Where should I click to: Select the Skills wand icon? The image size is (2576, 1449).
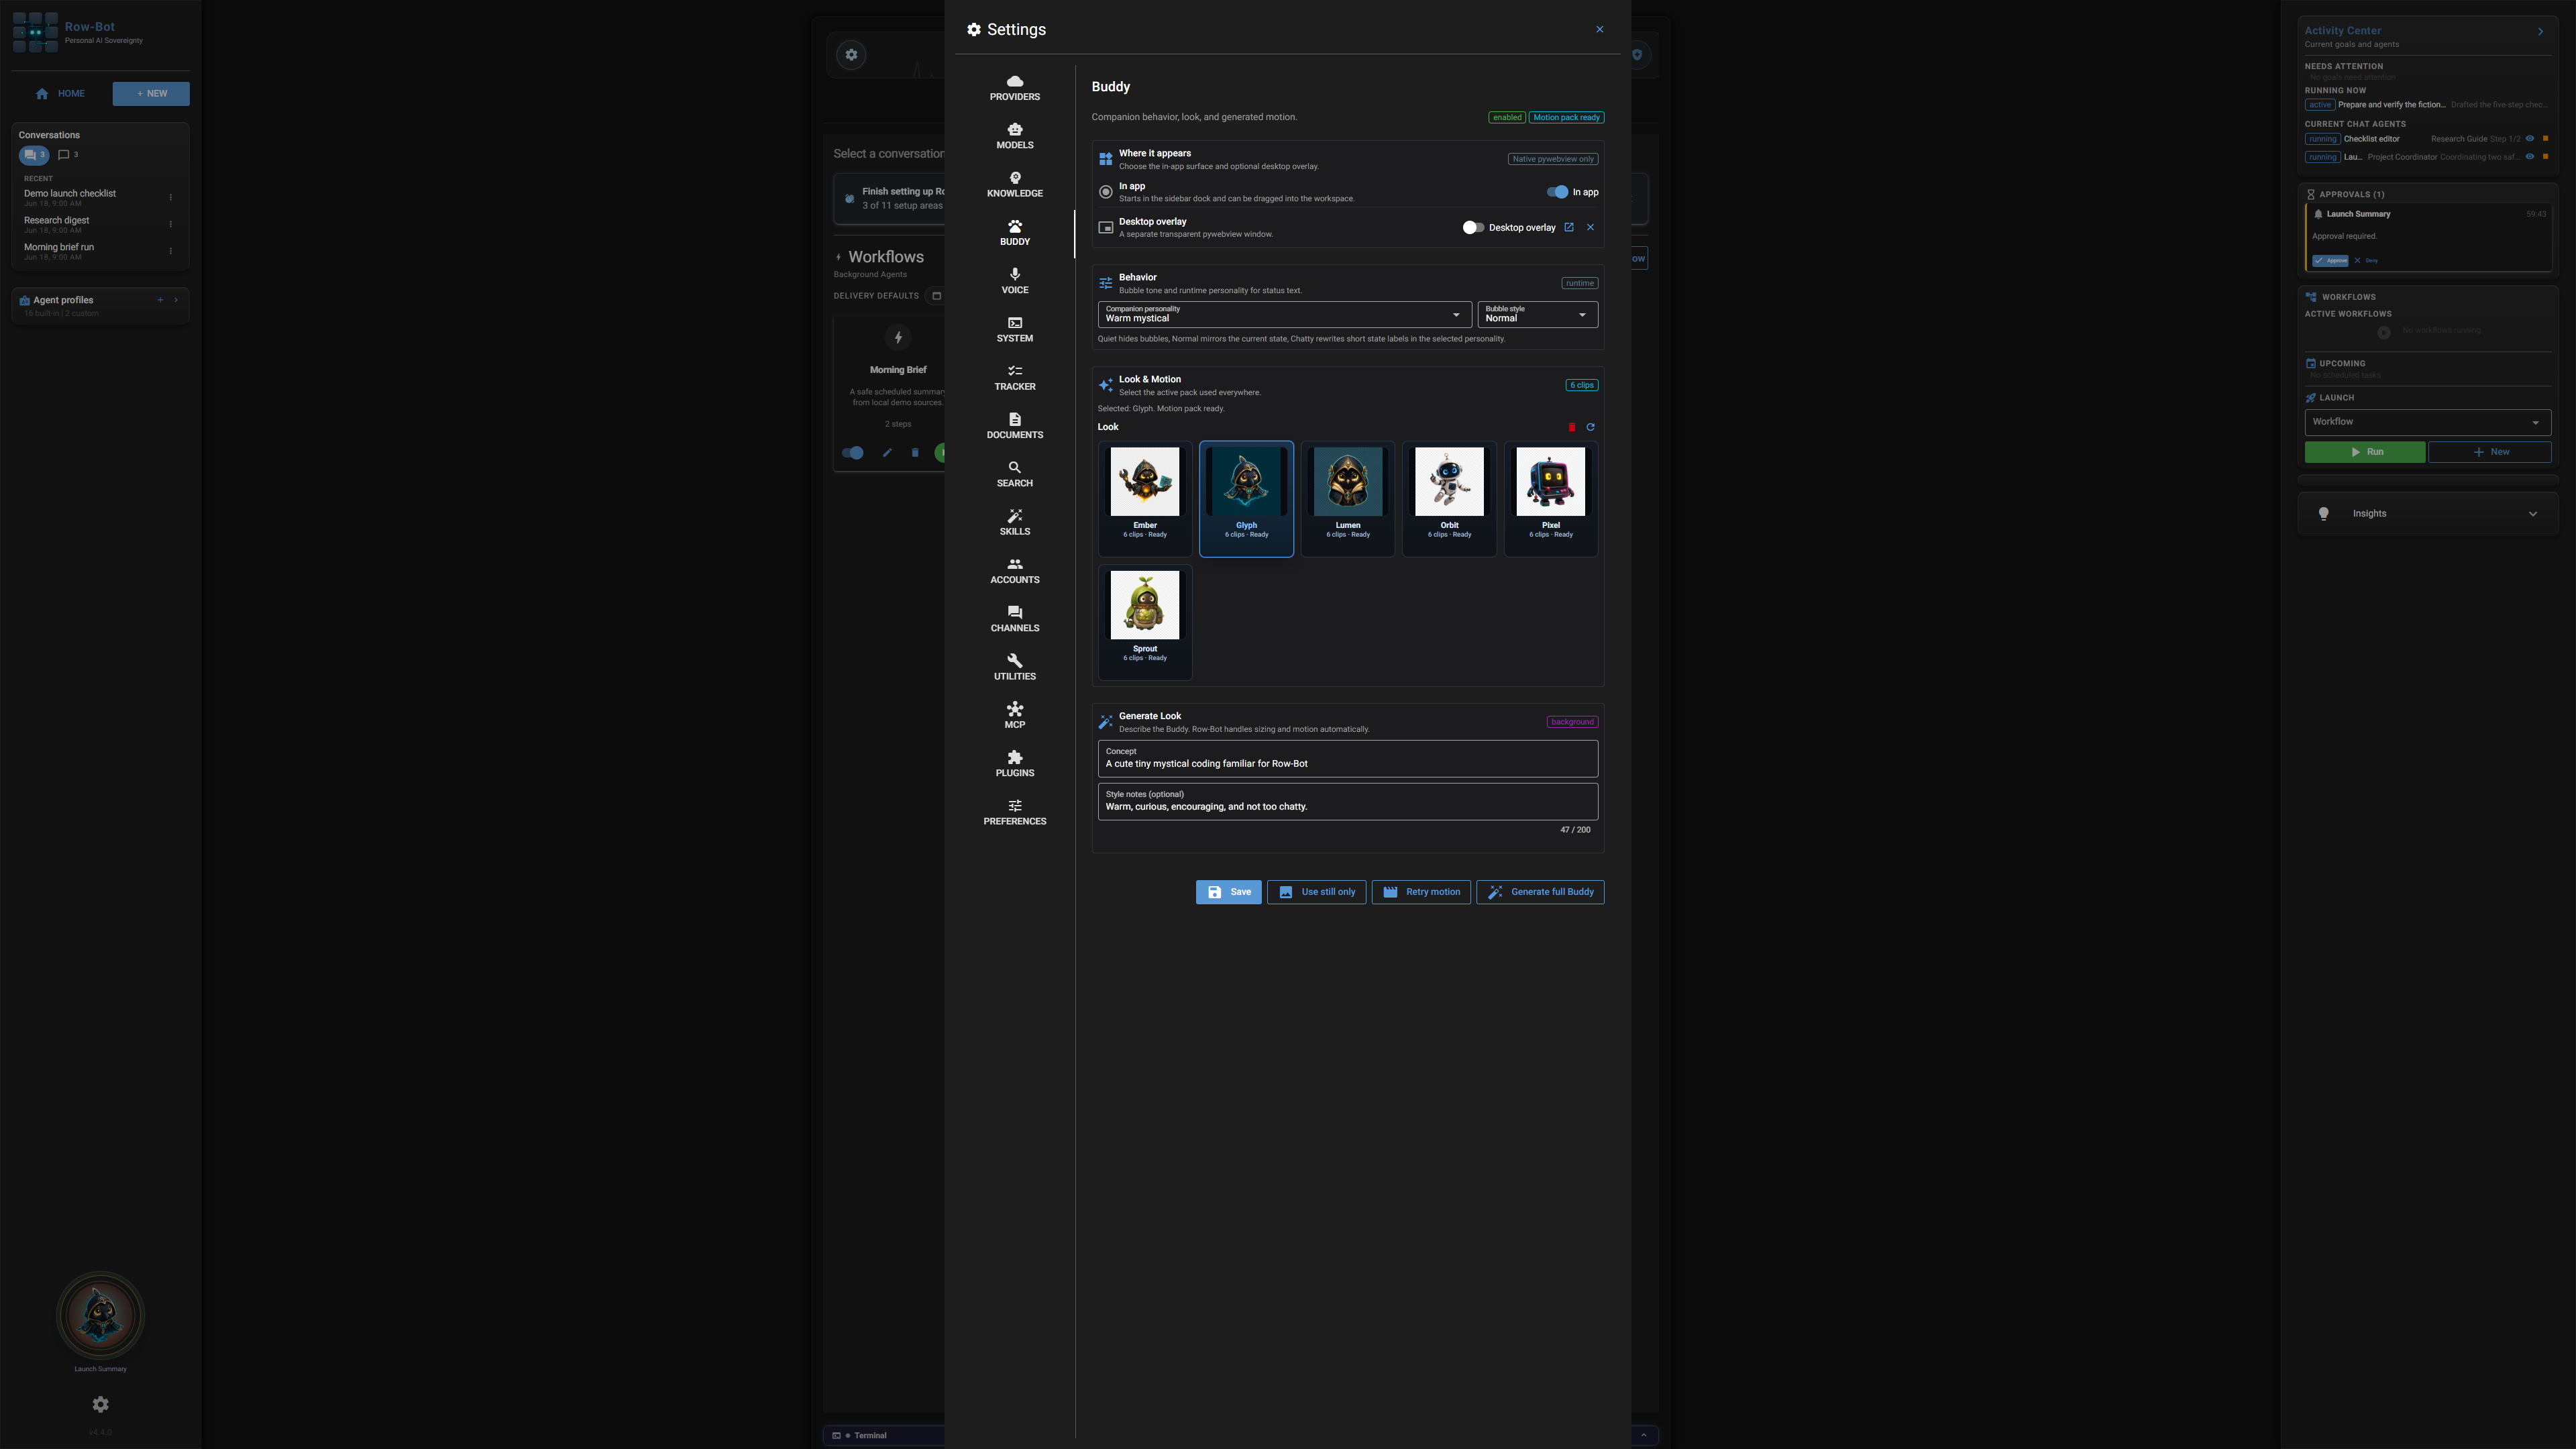(x=1014, y=516)
